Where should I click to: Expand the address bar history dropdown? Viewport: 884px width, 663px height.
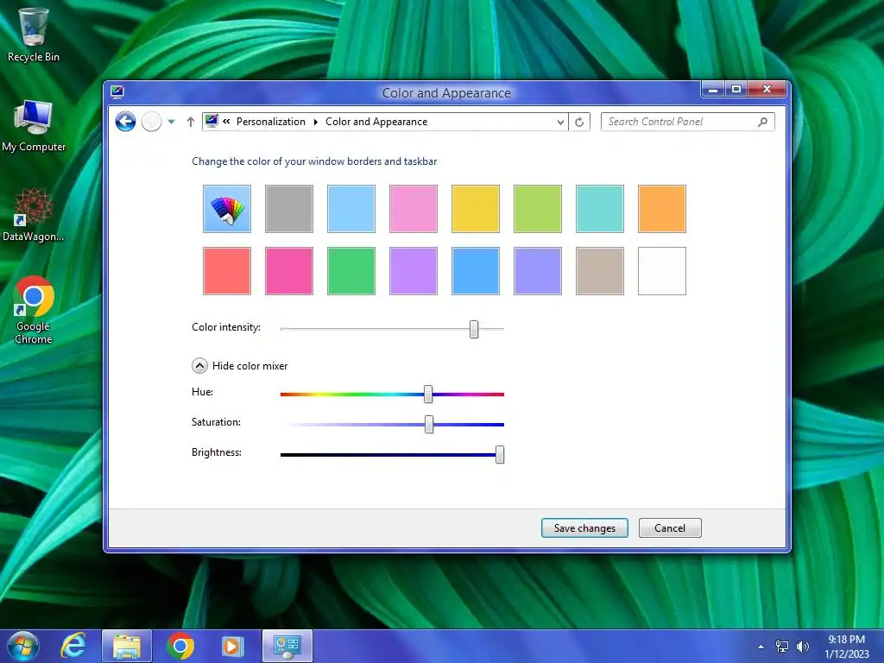click(x=560, y=122)
